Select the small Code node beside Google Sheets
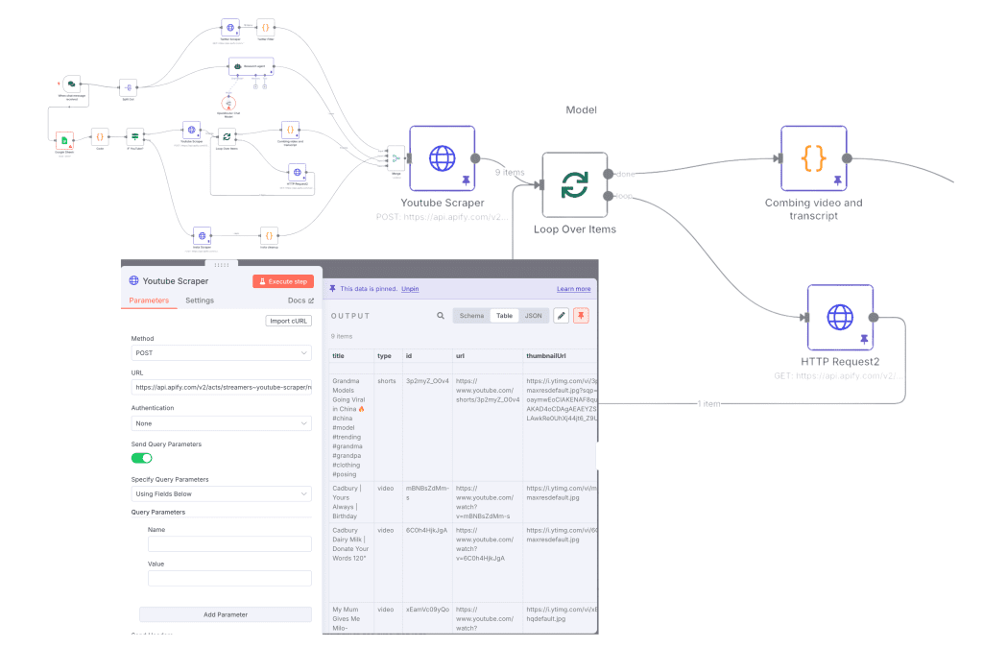This screenshot has height=648, width=983. click(100, 136)
